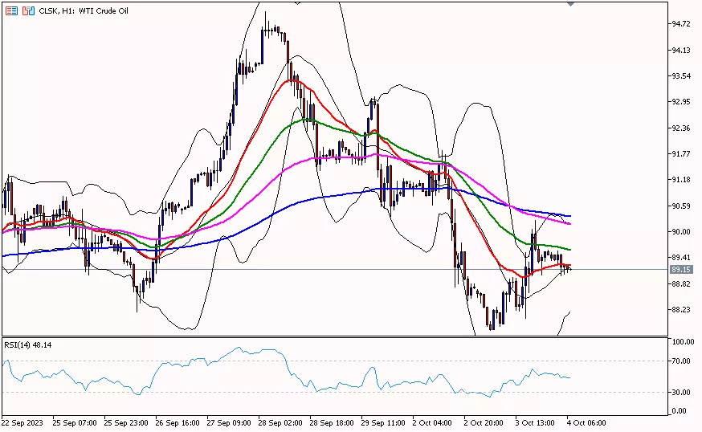The width and height of the screenshot is (702, 432).
Task: Click the red-blue panel icon beside chart title
Action: click(x=28, y=11)
